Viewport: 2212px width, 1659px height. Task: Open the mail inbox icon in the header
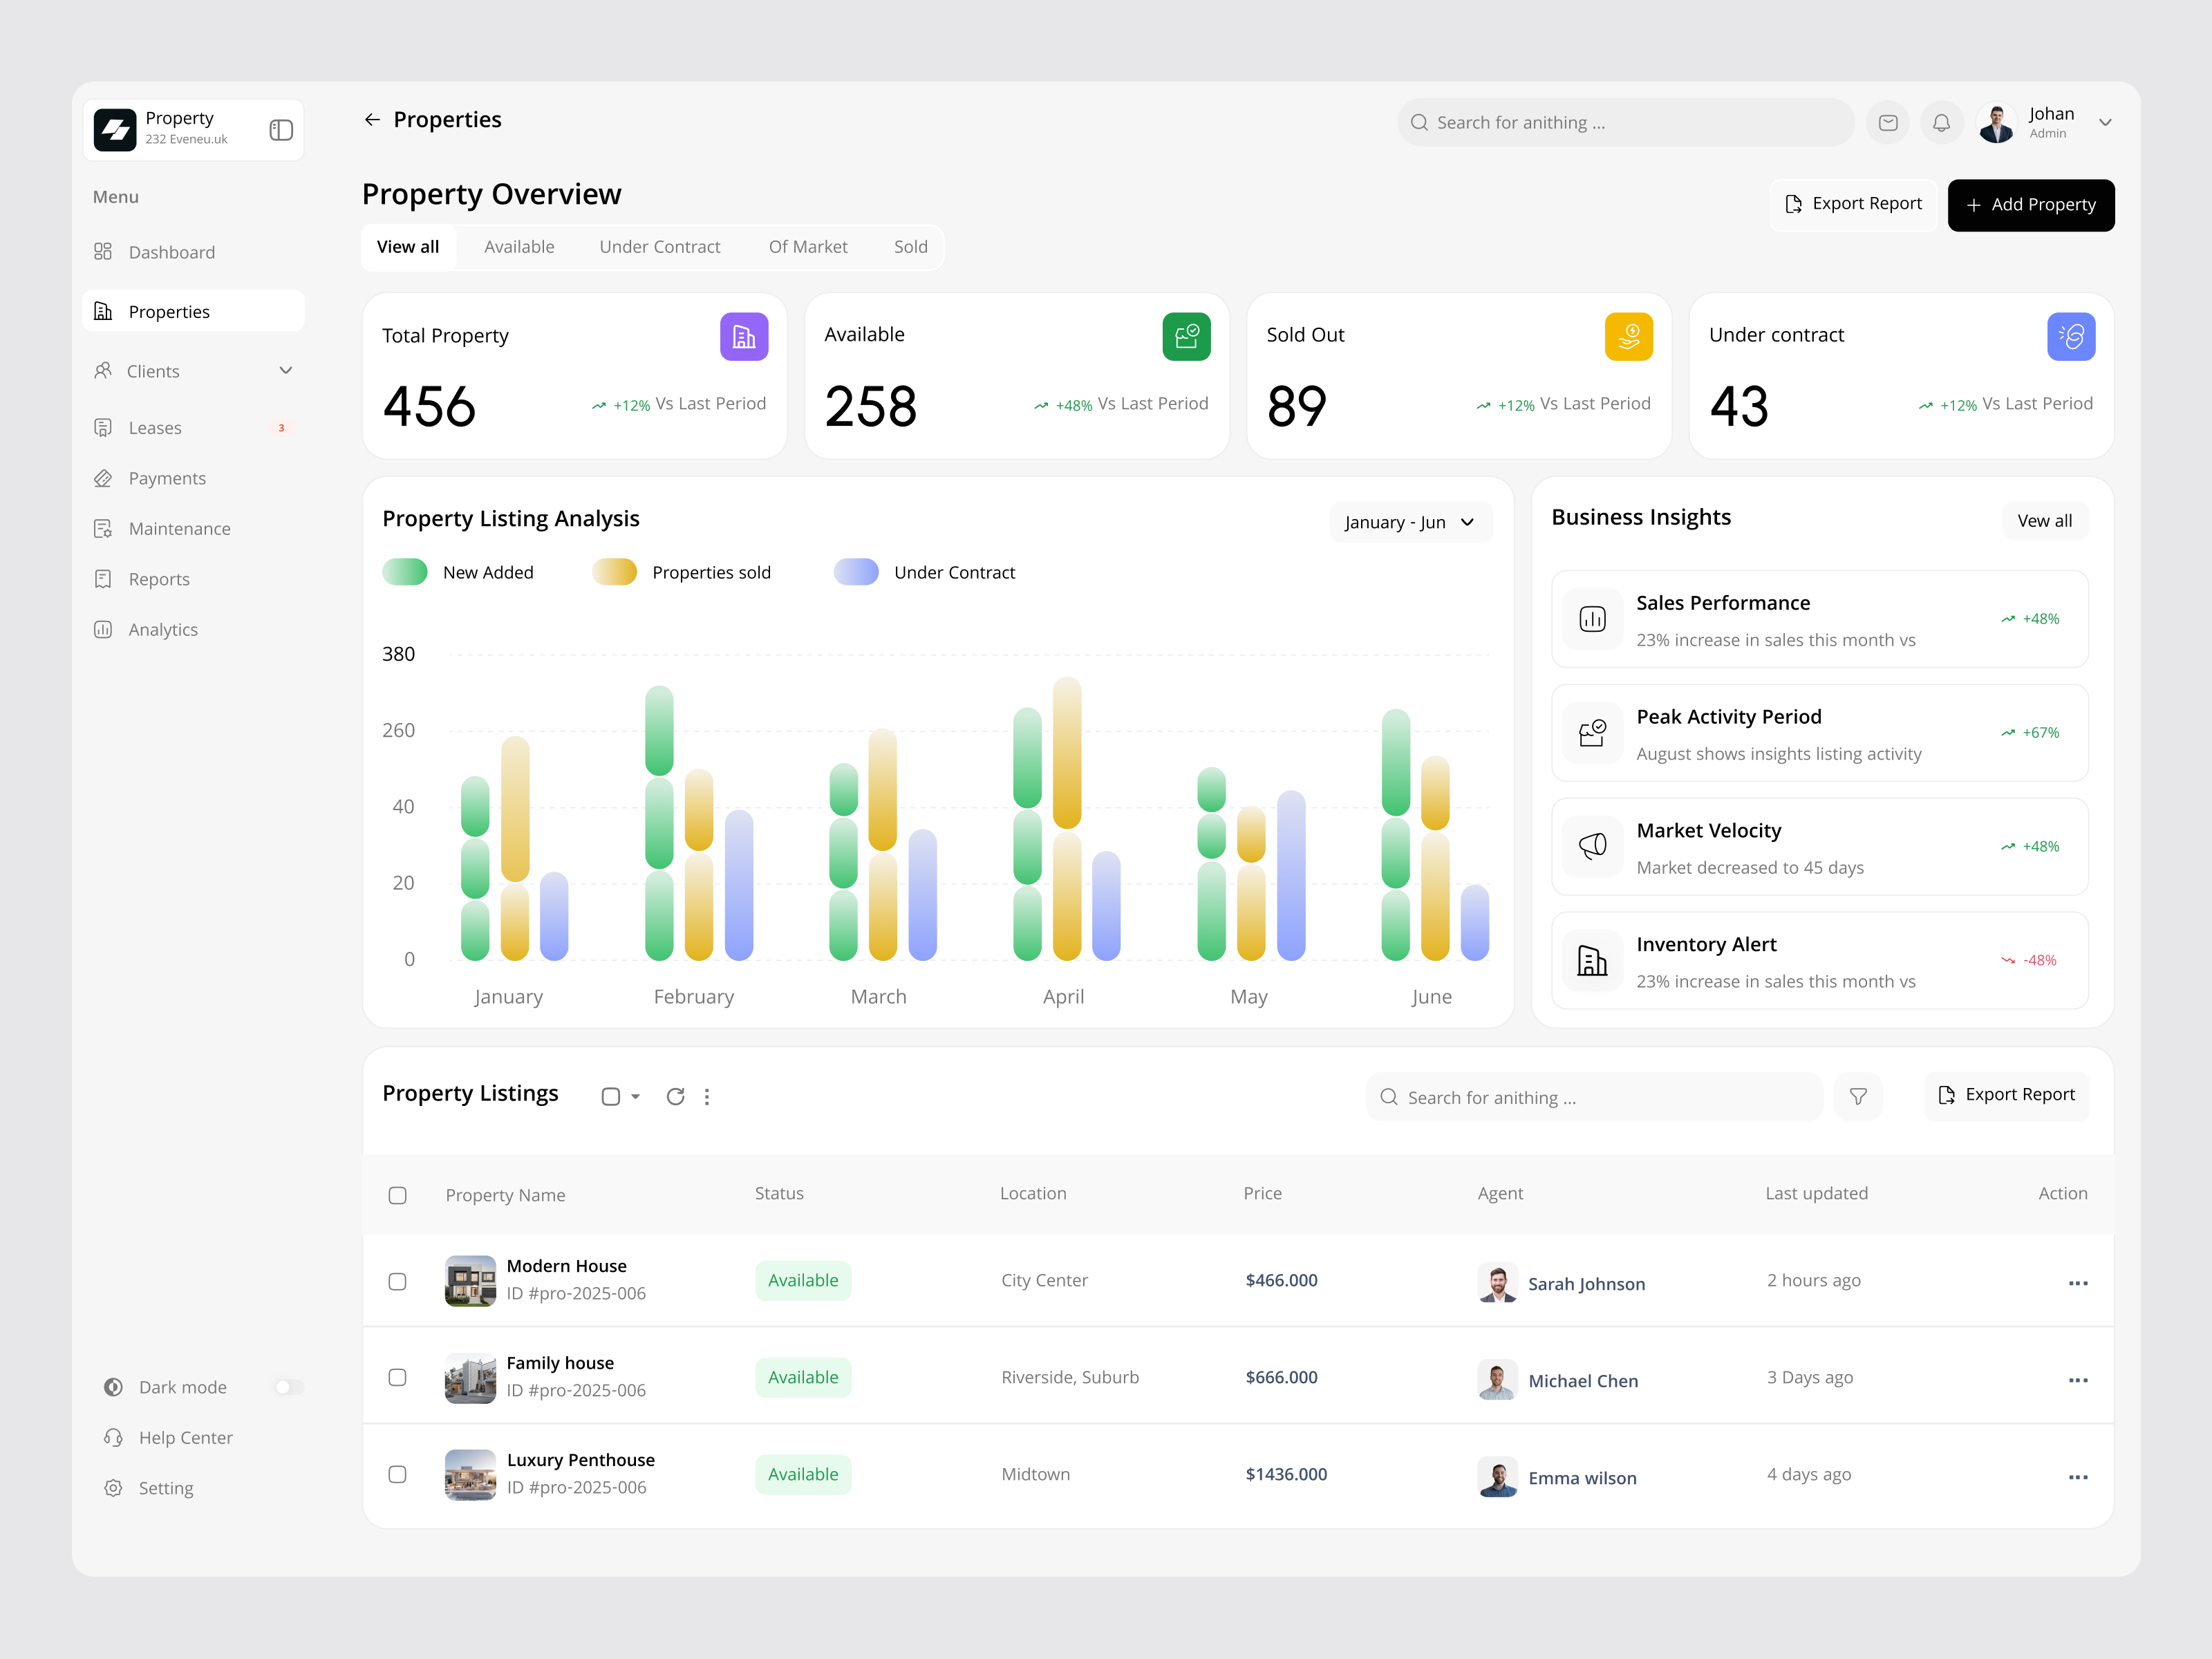pyautogui.click(x=1888, y=122)
